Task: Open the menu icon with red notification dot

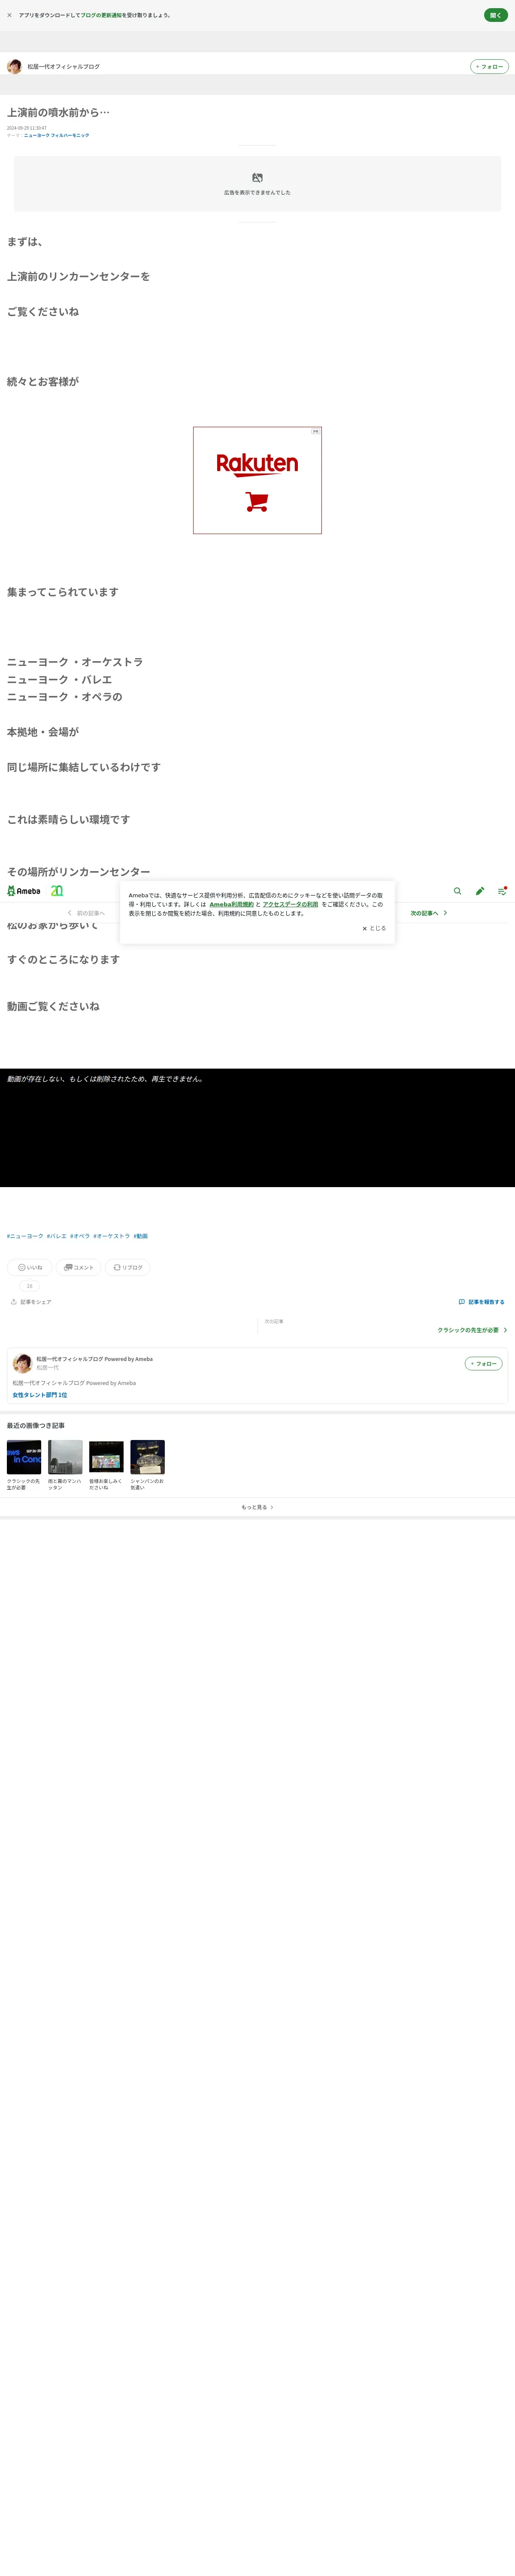Action: click(x=502, y=891)
